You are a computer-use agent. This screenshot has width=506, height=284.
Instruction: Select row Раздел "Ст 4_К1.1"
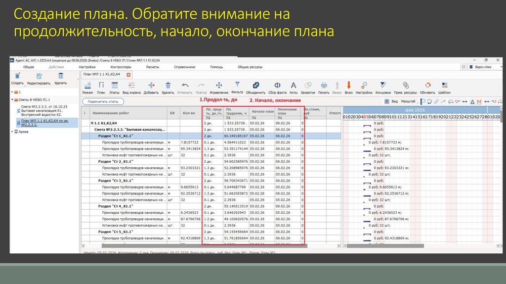point(211,206)
